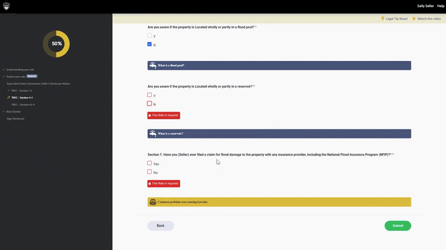Click the 50% progress ring
The width and height of the screenshot is (446, 250).
56,44
